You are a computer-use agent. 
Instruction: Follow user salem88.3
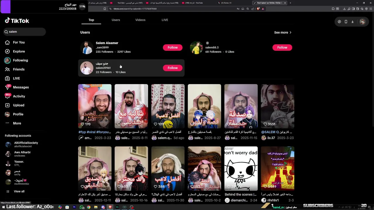pyautogui.click(x=282, y=47)
